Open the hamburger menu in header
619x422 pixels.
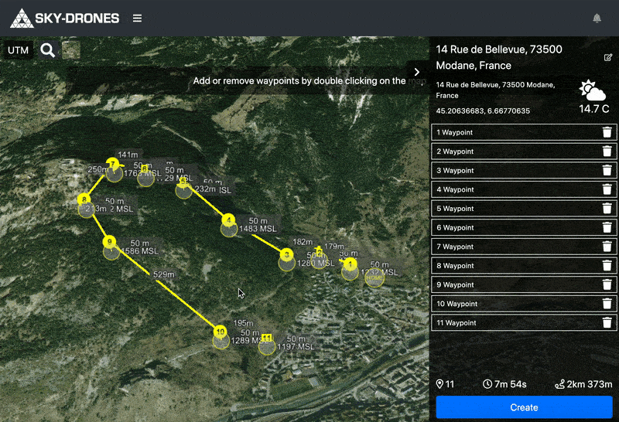[137, 18]
